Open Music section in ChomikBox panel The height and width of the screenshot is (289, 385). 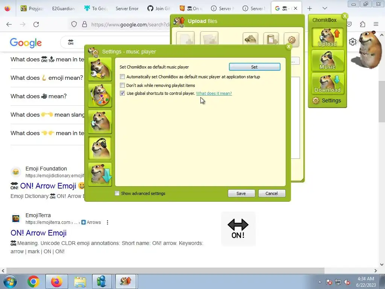(x=327, y=61)
